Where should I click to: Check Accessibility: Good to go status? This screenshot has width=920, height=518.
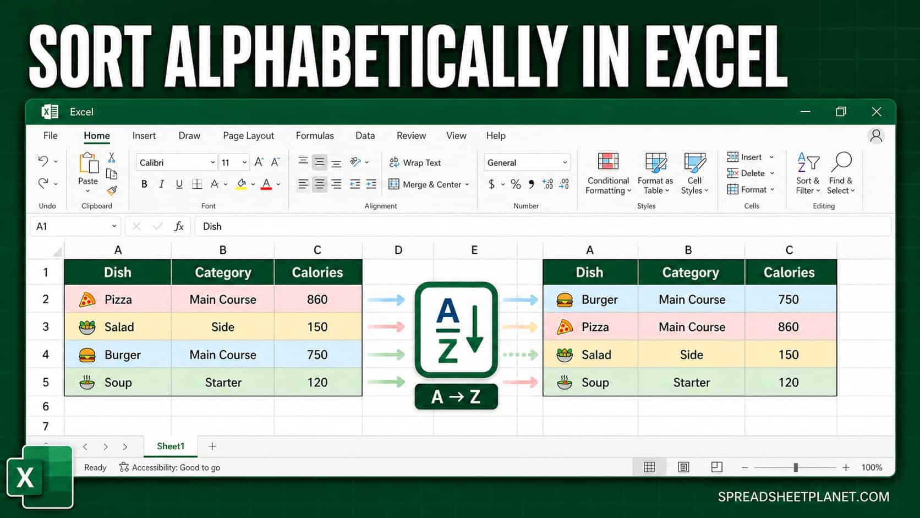[x=169, y=467]
